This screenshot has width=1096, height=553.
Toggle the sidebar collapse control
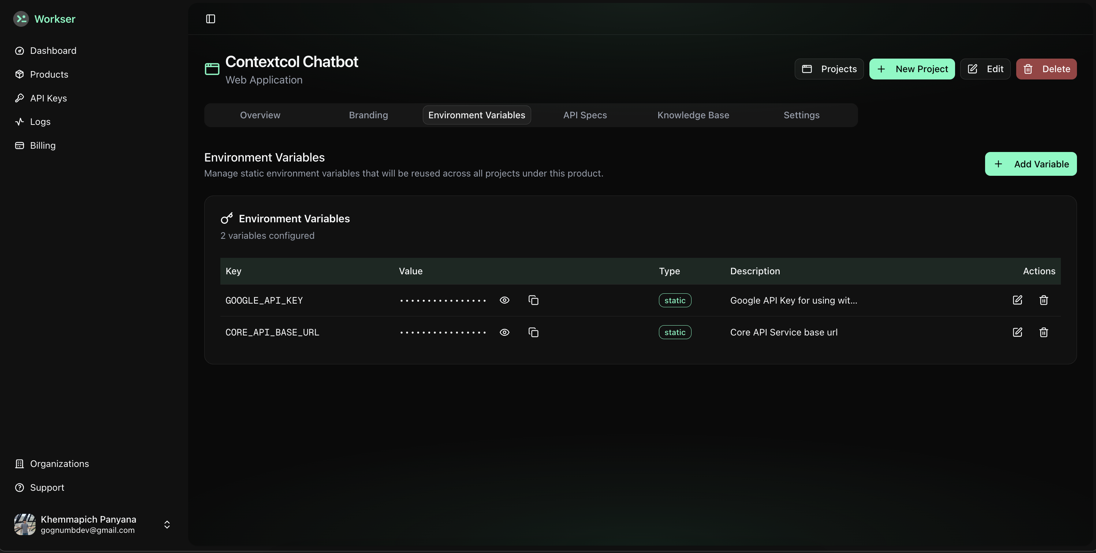210,19
